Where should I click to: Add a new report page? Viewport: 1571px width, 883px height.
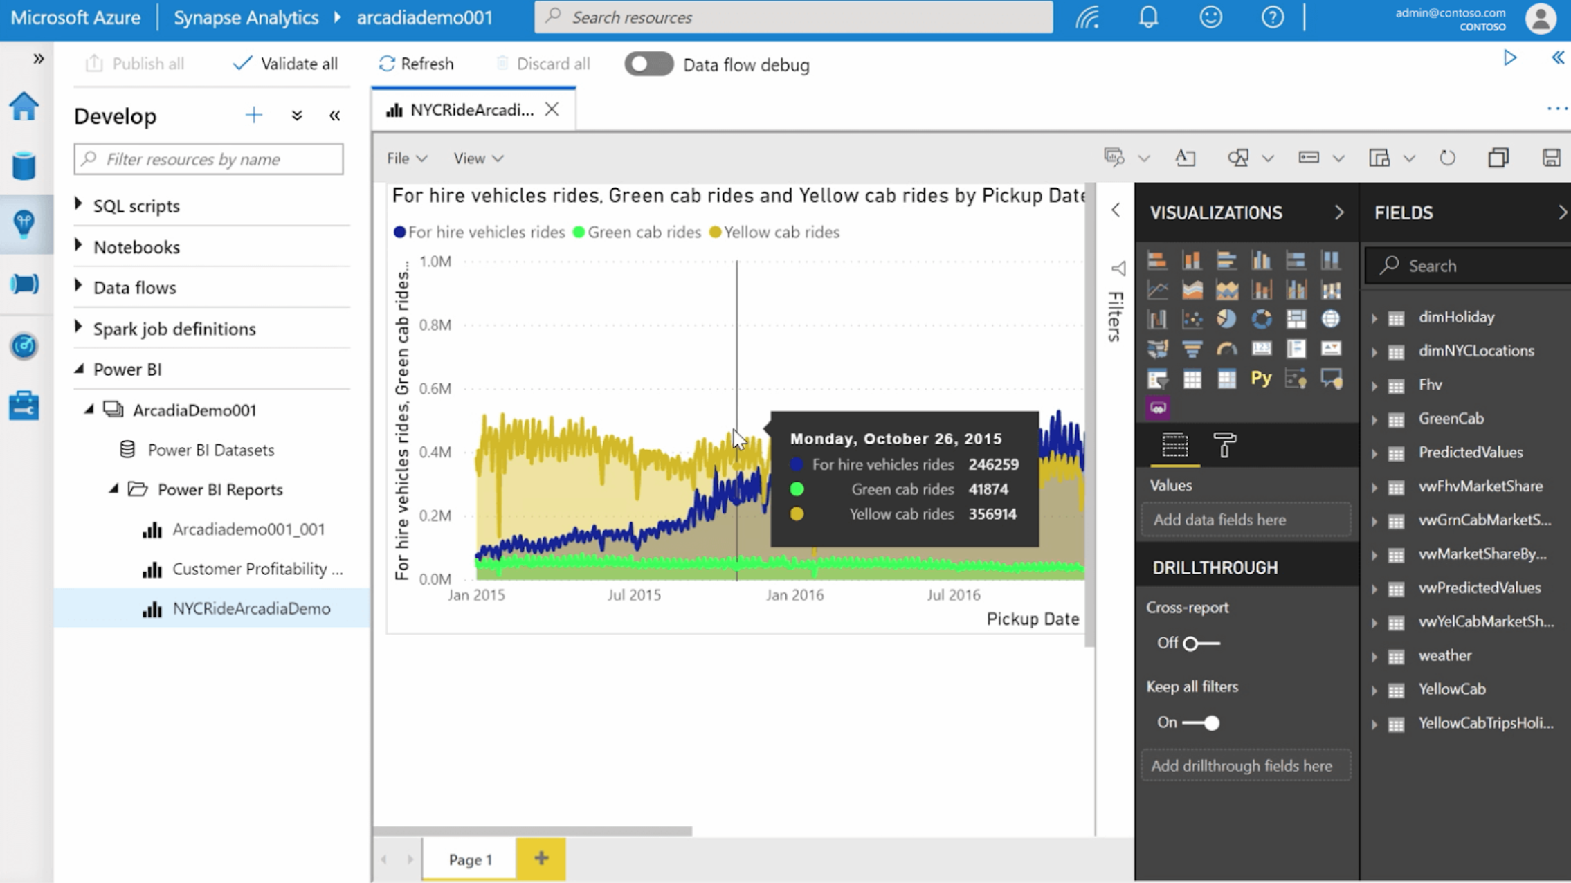[x=541, y=859]
